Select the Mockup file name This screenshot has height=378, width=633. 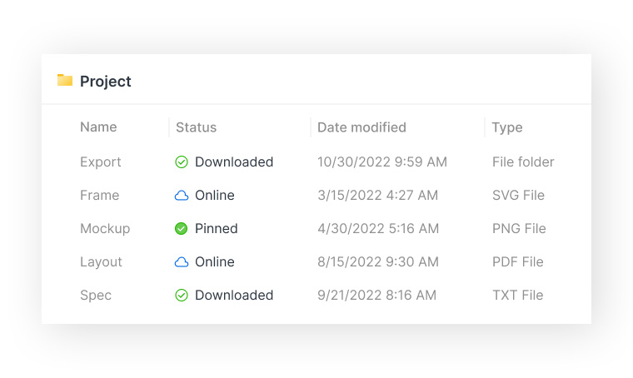click(x=105, y=229)
